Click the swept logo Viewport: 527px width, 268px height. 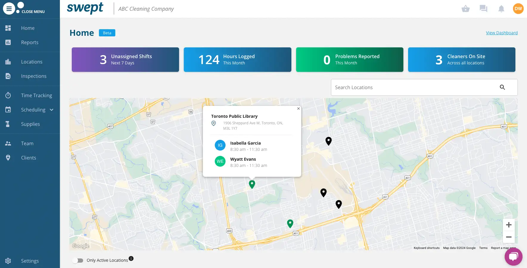[85, 8]
